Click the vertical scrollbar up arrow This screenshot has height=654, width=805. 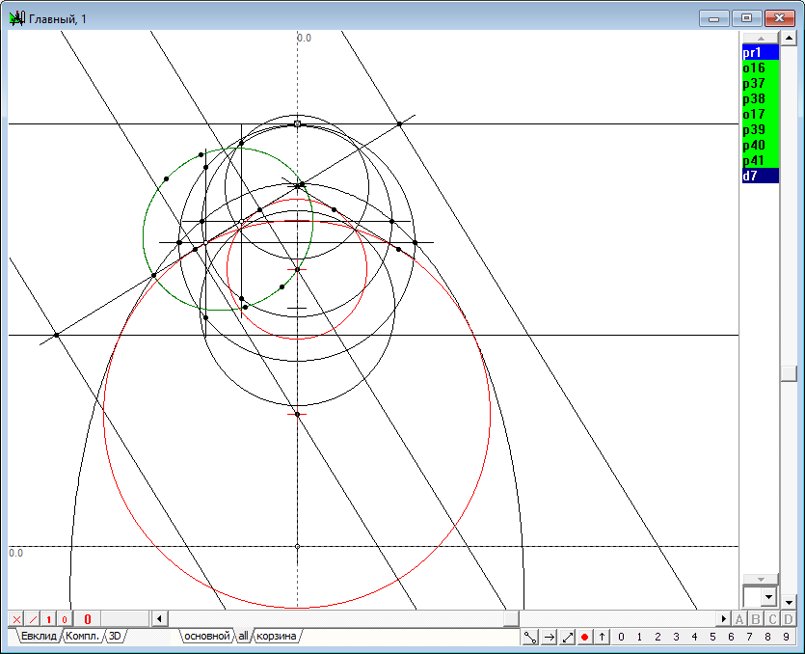[789, 38]
